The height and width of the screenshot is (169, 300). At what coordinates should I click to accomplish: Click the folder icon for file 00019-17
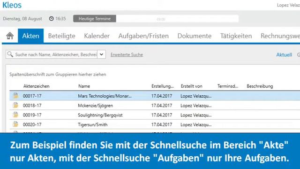click(x=15, y=115)
